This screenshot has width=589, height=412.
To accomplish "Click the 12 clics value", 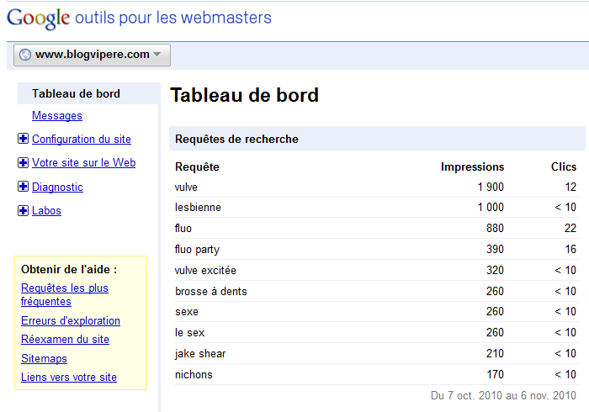I will tap(570, 187).
